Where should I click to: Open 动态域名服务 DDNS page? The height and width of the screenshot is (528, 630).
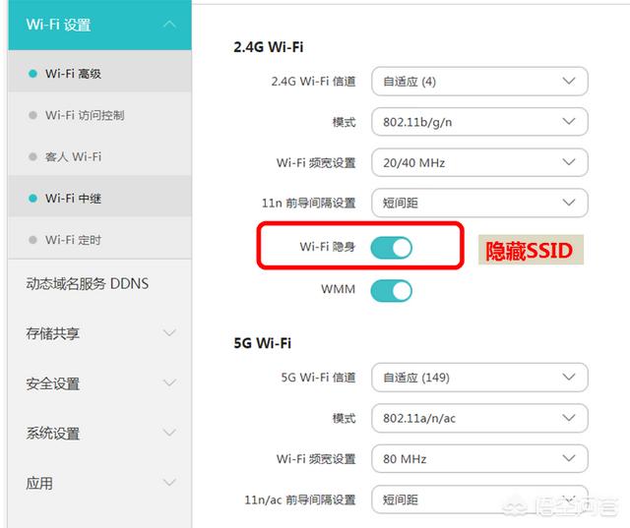(88, 283)
